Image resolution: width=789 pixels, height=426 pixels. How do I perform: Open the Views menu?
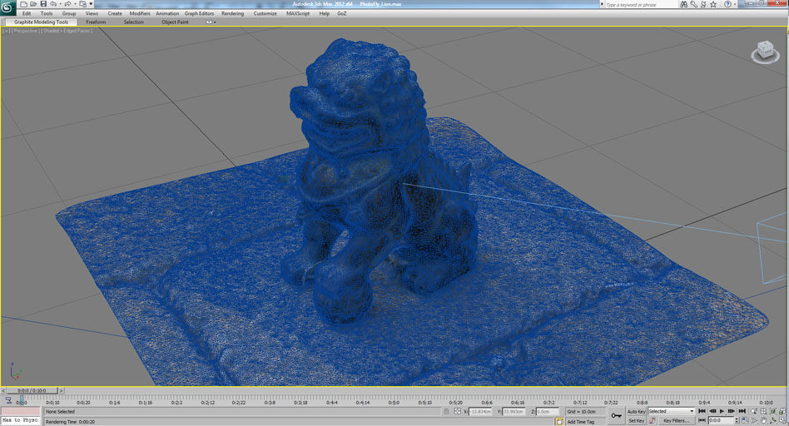pyautogui.click(x=92, y=13)
